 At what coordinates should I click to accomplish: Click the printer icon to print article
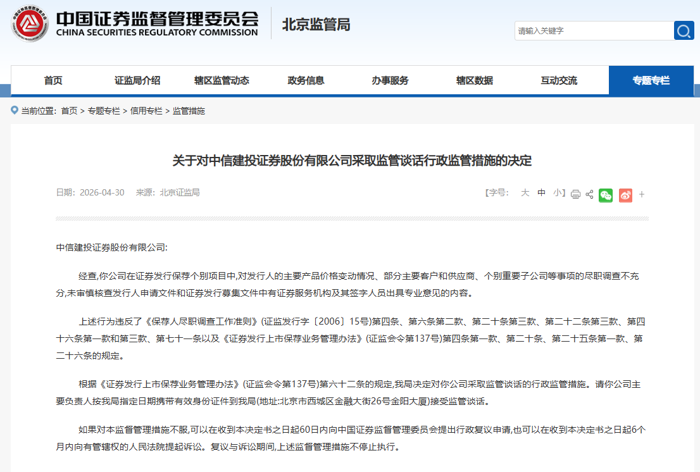575,194
